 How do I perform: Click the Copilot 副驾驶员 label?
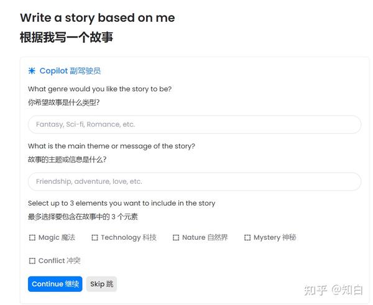(70, 71)
